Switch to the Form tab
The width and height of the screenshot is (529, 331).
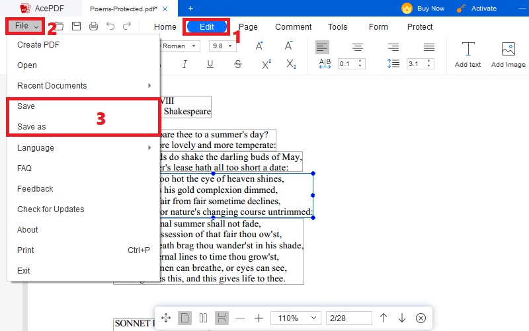tap(378, 26)
